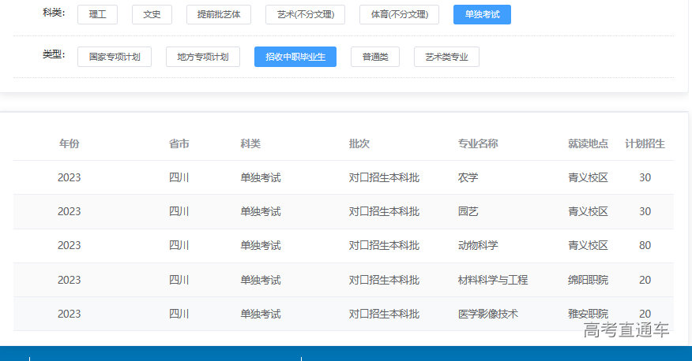Viewport: 692px width, 361px height.
Task: Pick the 艺术(不分文理) filter
Action: point(305,14)
